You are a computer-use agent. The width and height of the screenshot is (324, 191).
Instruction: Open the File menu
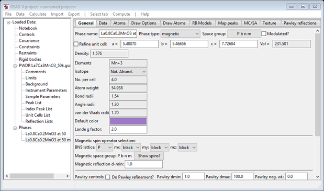click(x=8, y=14)
